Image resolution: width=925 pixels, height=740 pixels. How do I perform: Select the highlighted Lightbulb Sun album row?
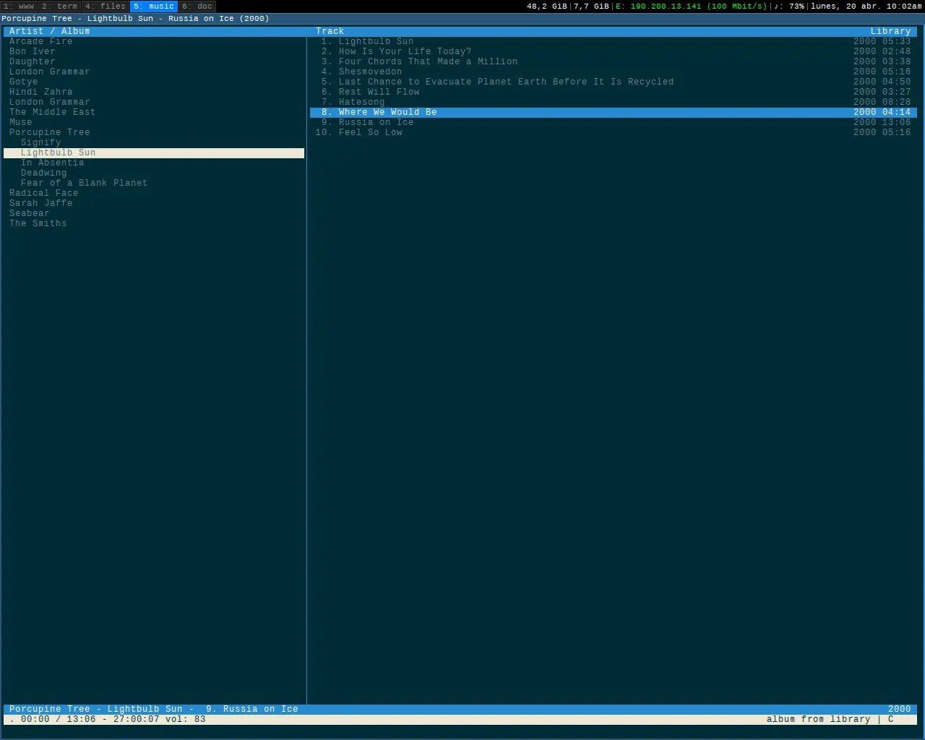pos(154,153)
